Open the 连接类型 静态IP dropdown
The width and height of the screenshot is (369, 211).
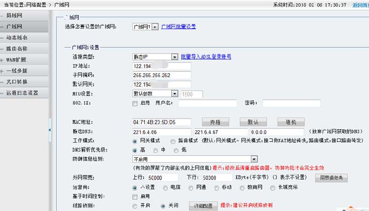tap(174, 57)
